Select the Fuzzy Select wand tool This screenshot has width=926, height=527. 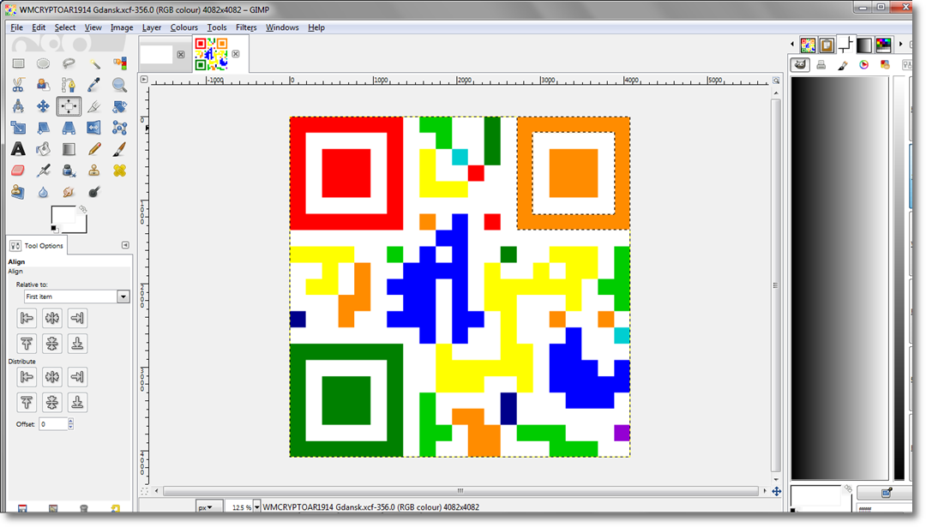coord(94,63)
